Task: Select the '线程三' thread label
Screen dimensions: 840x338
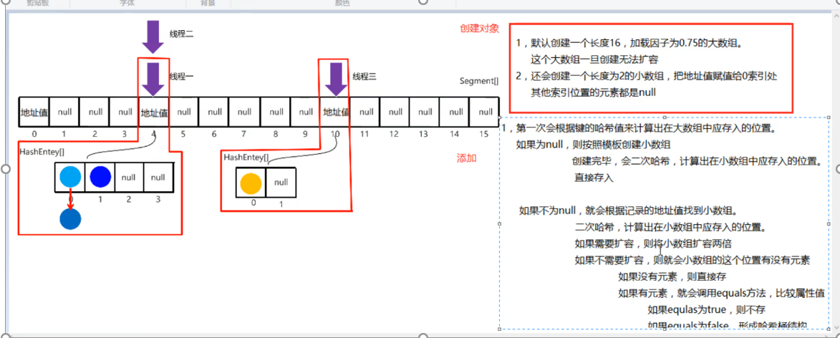Action: pos(365,77)
